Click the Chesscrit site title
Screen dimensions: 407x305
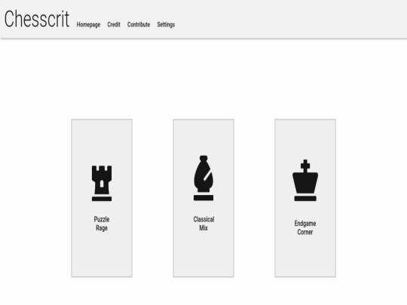[x=37, y=19]
